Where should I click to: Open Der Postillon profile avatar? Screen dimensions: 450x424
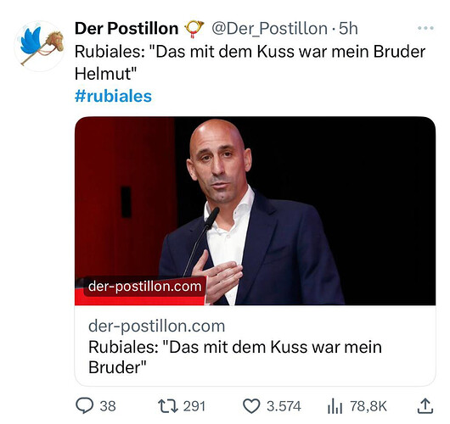pos(39,46)
